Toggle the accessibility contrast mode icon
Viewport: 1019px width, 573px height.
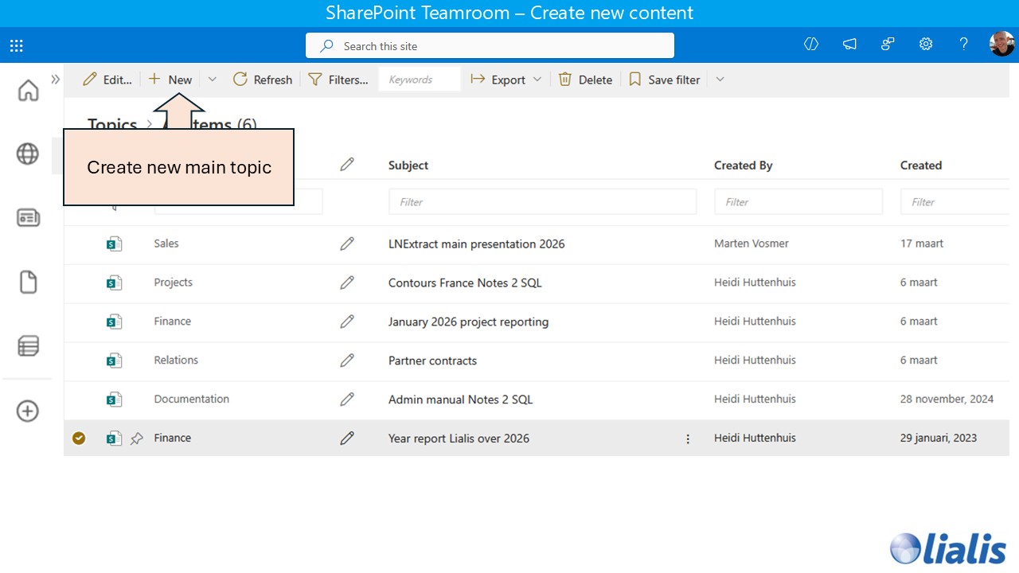810,45
